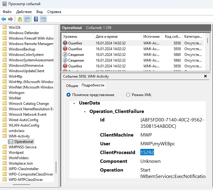Screen dimensions: 213x190
Task: Click the Windows Defender folder icon
Action: [5, 33]
